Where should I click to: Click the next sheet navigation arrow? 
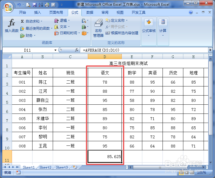pyautogui.click(x=13, y=167)
